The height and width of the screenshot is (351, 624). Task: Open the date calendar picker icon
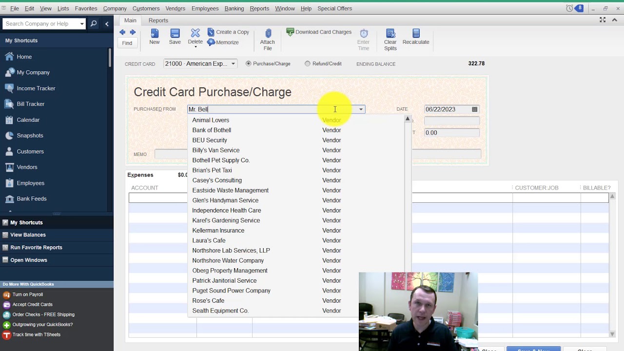pyautogui.click(x=474, y=109)
